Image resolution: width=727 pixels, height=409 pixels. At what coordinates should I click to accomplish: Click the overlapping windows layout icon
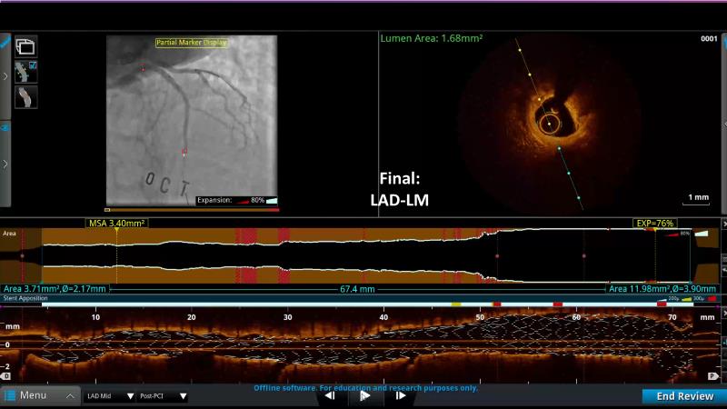(x=26, y=45)
